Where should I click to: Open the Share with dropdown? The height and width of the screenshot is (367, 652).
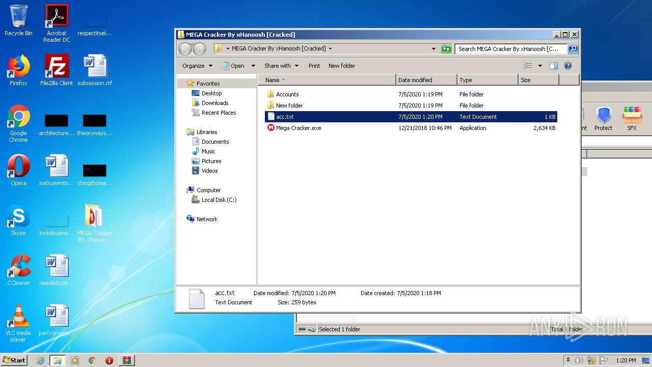point(281,66)
